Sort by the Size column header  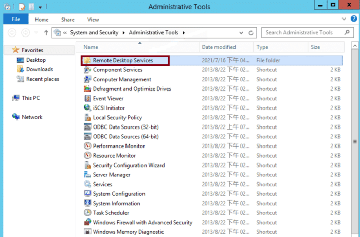pos(326,47)
